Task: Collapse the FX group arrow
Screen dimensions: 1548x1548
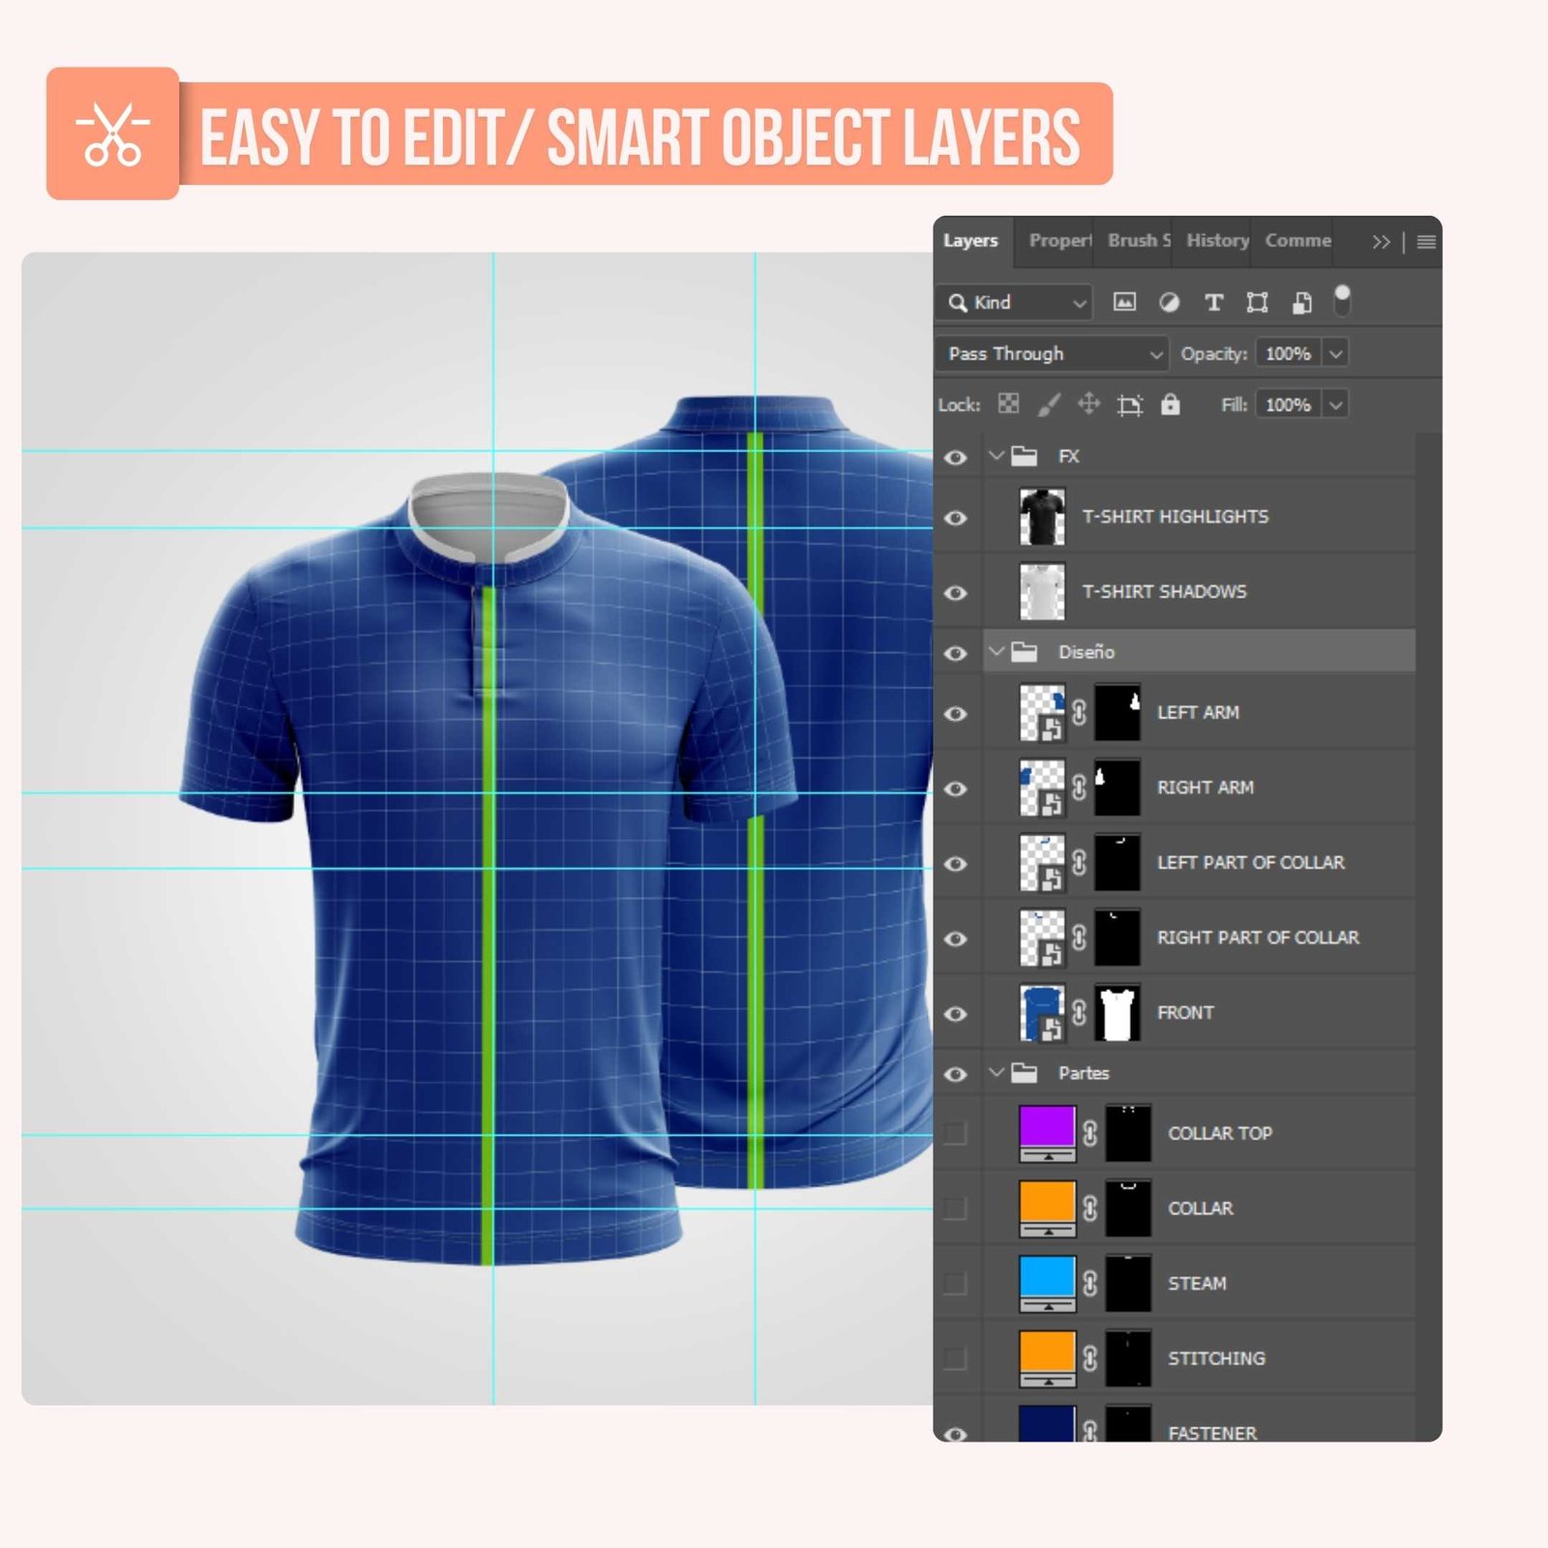Action: pos(997,455)
